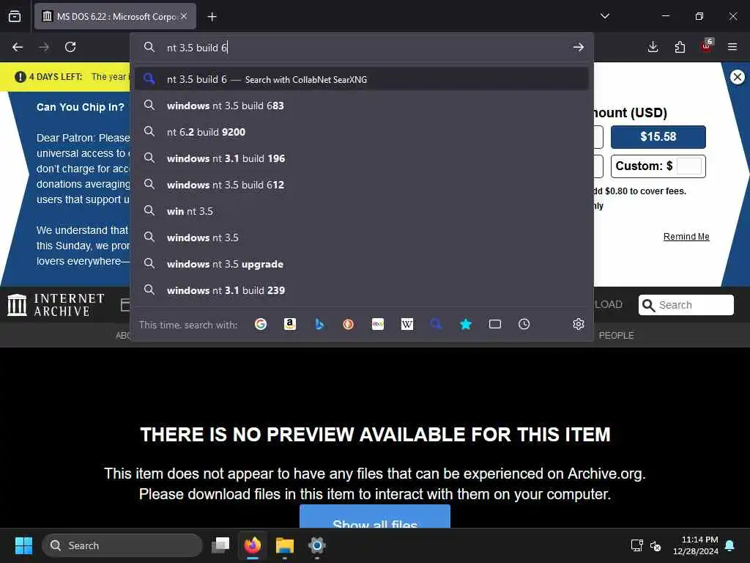Search open tabs icon
The width and height of the screenshot is (750, 563).
pyautogui.click(x=495, y=324)
